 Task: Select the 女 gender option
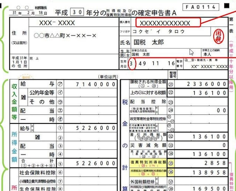pos(128,55)
